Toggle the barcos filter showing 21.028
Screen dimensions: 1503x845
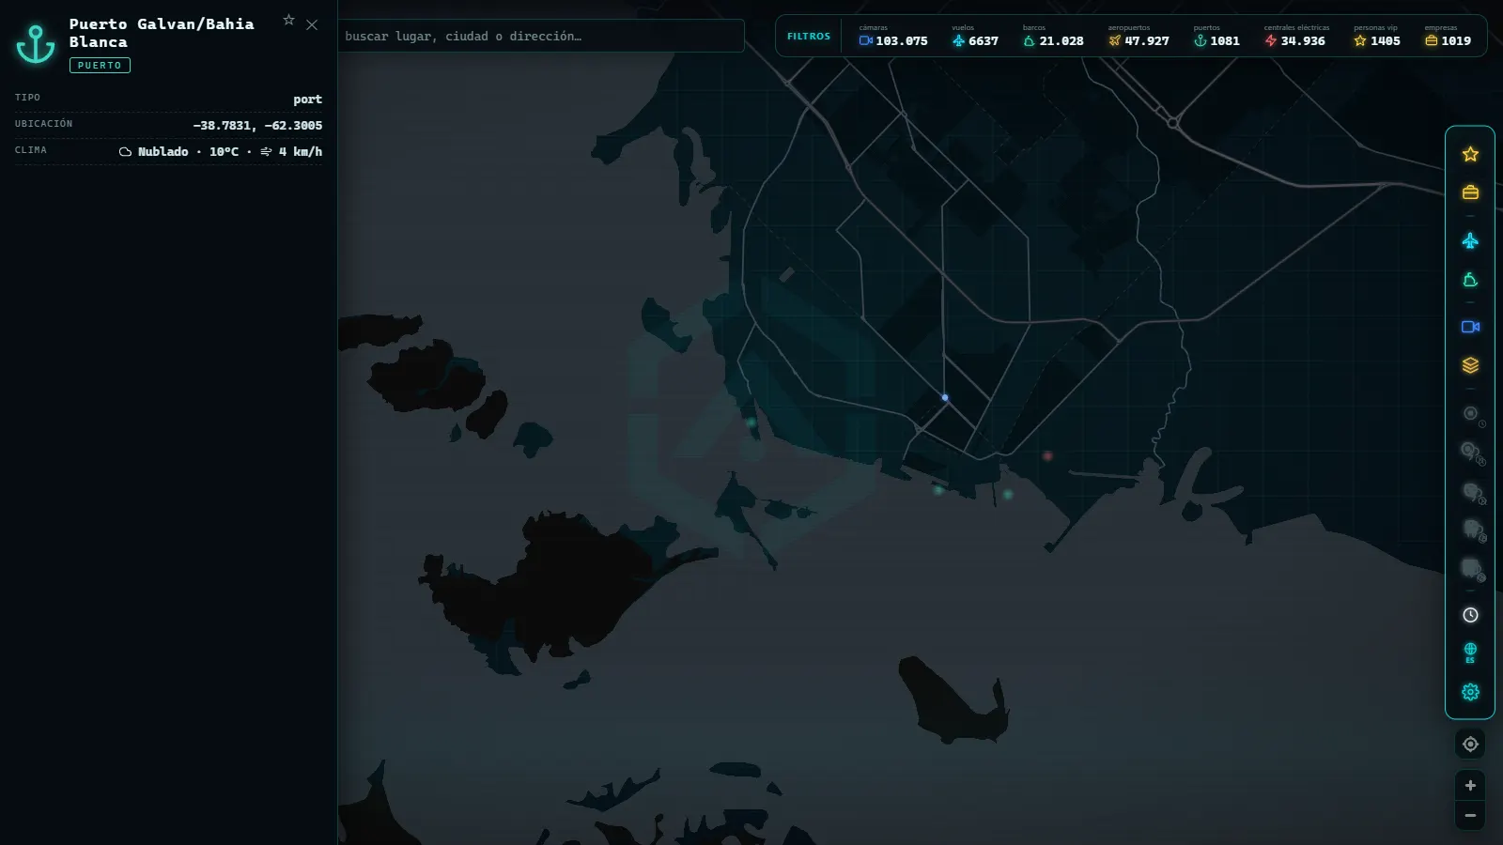point(1052,36)
